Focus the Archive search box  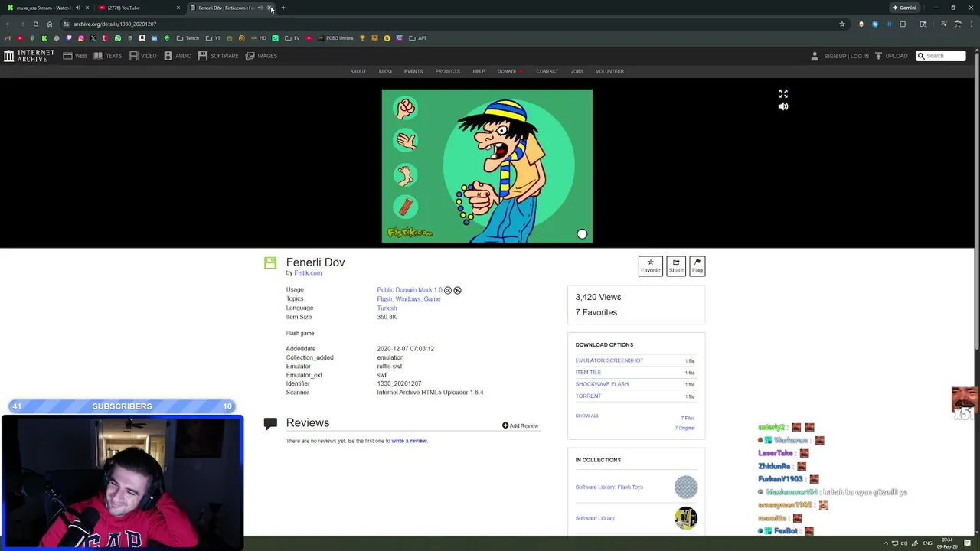941,56
